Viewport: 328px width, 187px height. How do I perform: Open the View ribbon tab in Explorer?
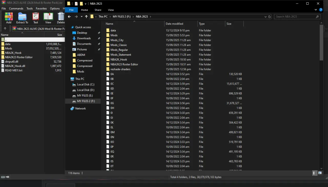coord(111,10)
